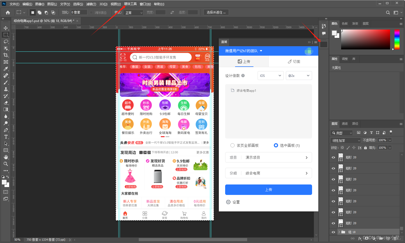The height and width of the screenshot is (243, 405).
Task: Open the @2x scale dropdown
Action: (x=299, y=76)
